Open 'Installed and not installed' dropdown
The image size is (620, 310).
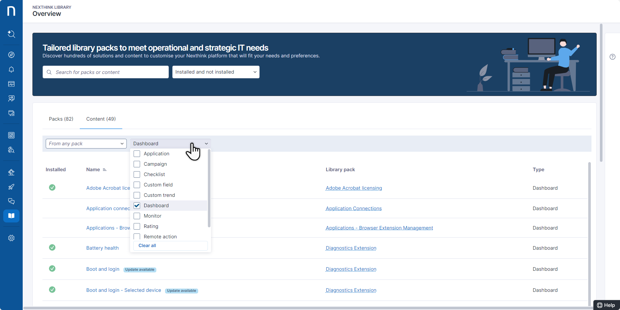[x=216, y=72]
